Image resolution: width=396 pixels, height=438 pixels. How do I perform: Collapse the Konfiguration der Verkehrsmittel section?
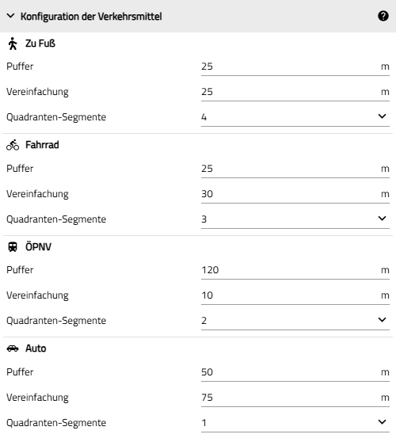[x=10, y=16]
